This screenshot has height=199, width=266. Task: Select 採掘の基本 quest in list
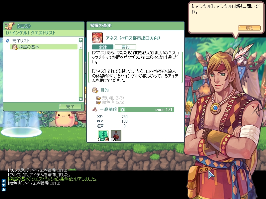(x=44, y=47)
